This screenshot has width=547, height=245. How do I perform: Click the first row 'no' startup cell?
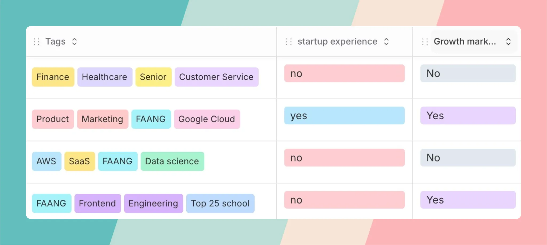click(x=344, y=73)
